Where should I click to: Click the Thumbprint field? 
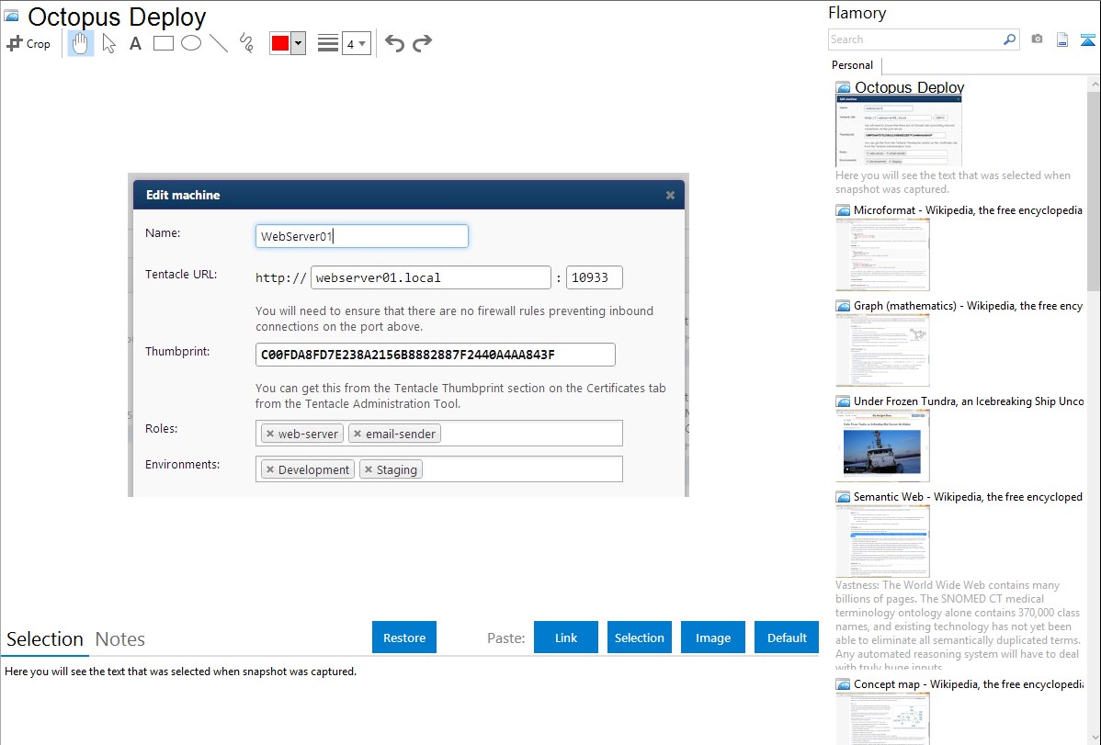coord(436,355)
